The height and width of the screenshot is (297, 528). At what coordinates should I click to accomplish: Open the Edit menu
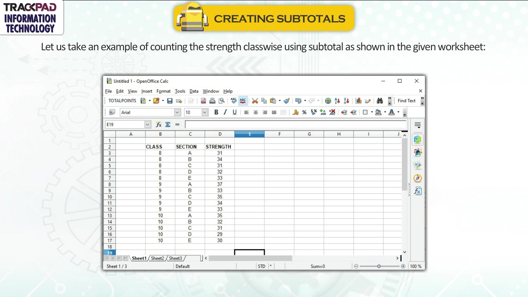(120, 91)
